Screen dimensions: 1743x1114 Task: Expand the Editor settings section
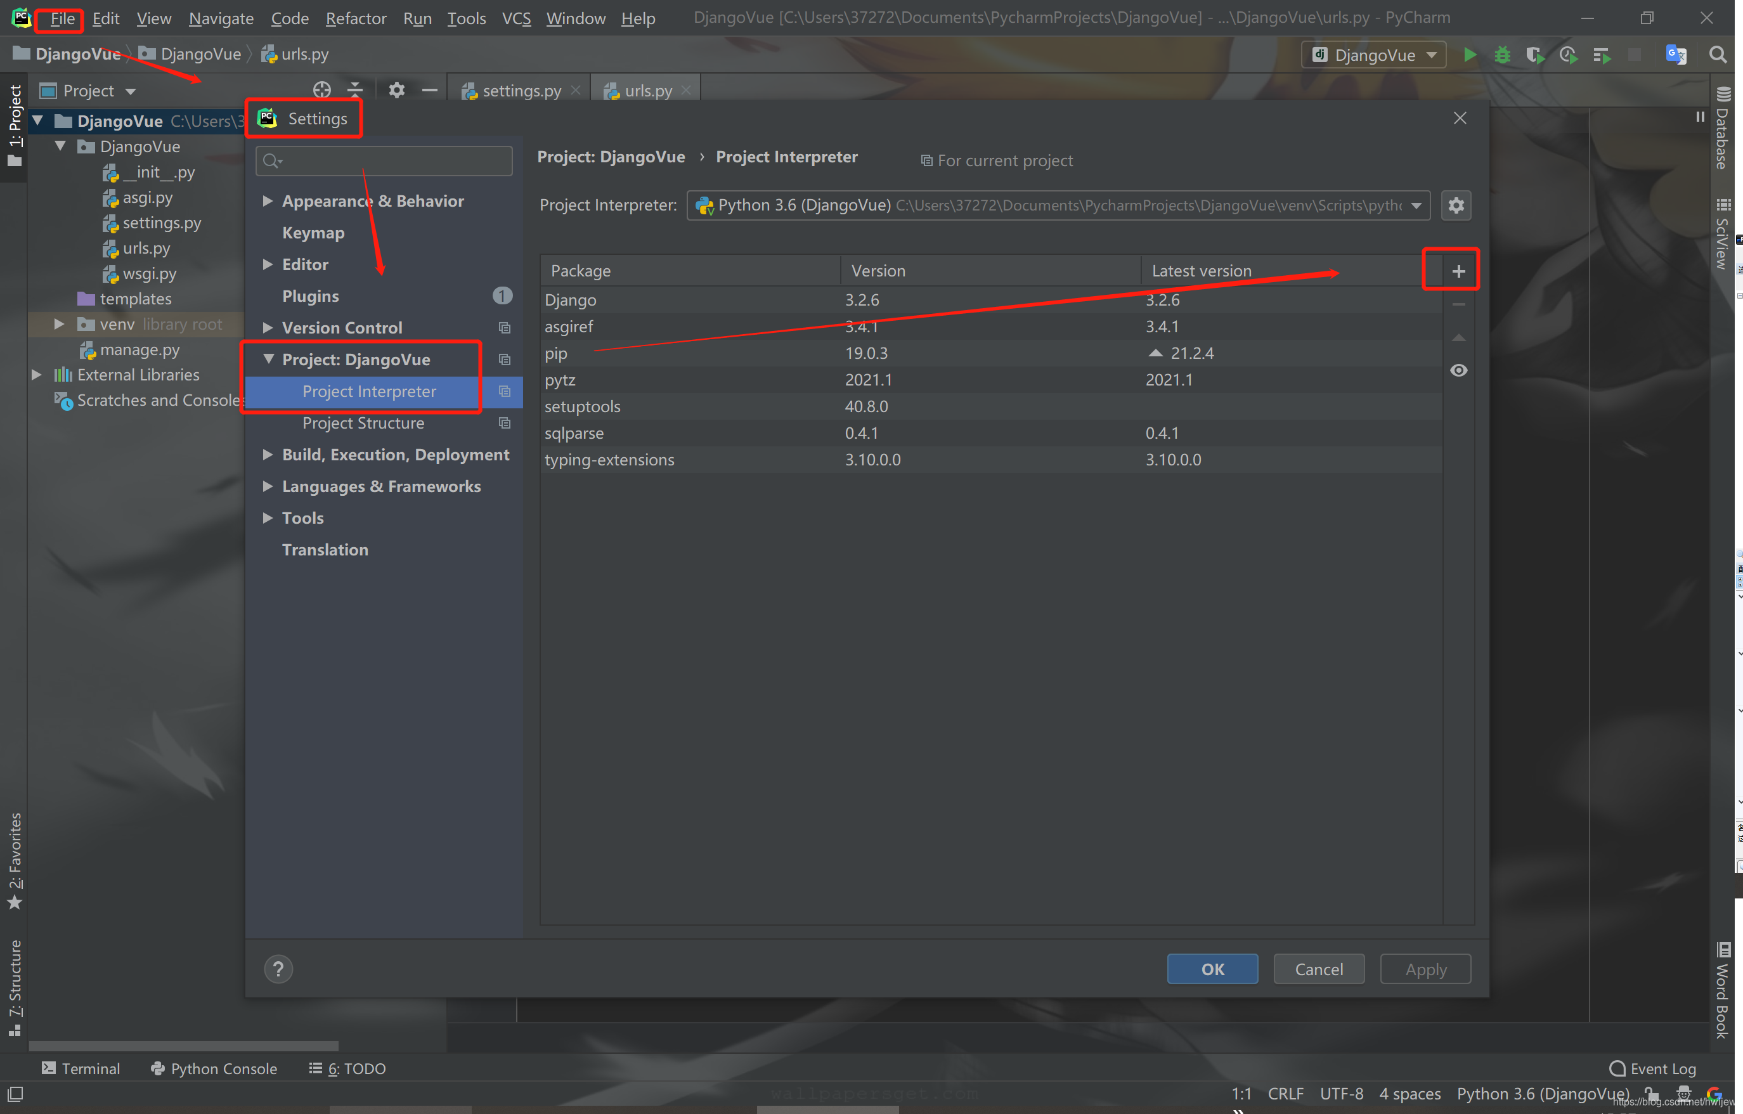coord(267,265)
